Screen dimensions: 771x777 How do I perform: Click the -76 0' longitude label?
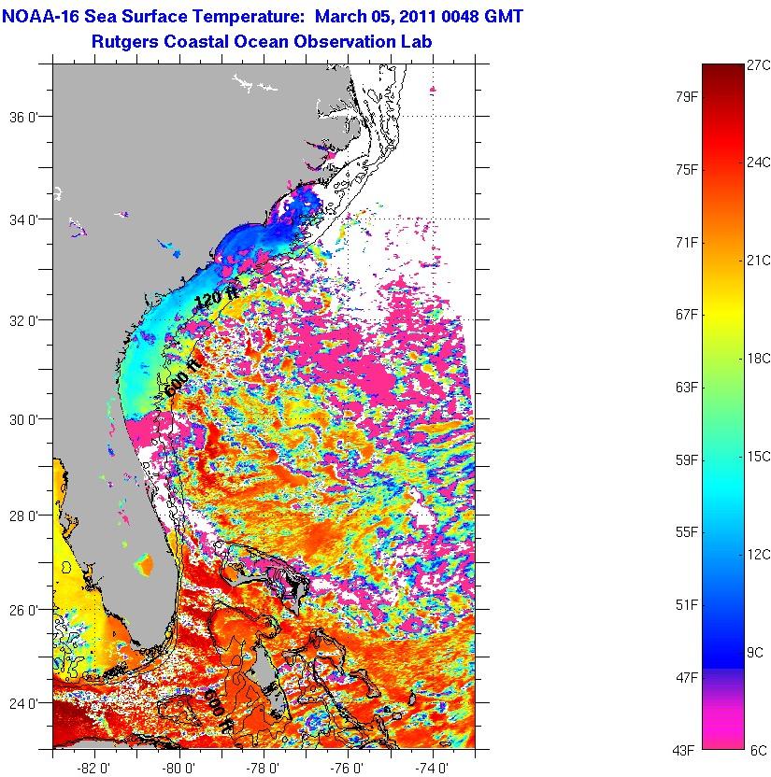(348, 768)
